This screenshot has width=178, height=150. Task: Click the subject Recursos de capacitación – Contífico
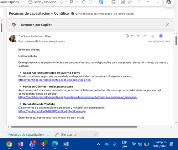point(39,13)
